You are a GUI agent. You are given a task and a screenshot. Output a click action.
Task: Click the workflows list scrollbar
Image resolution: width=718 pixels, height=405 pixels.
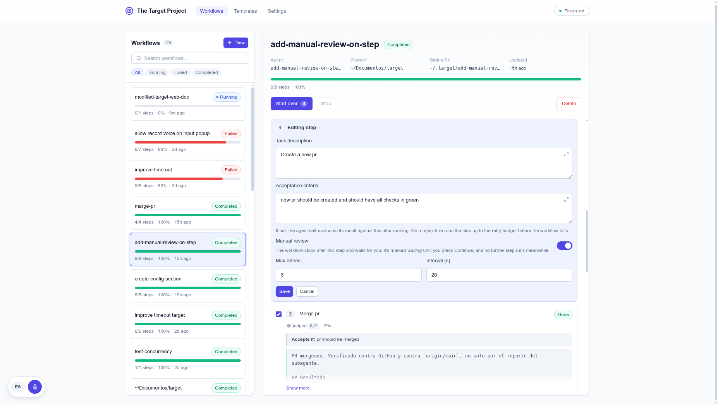253,139
